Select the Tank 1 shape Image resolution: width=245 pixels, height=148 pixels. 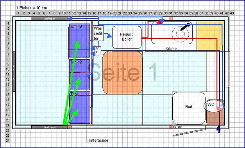[x=80, y=107]
